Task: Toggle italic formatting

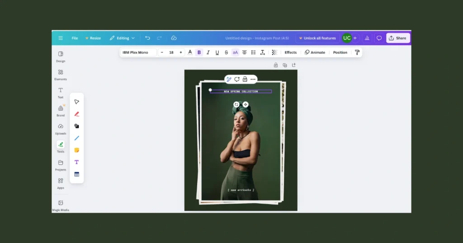Action: click(208, 52)
